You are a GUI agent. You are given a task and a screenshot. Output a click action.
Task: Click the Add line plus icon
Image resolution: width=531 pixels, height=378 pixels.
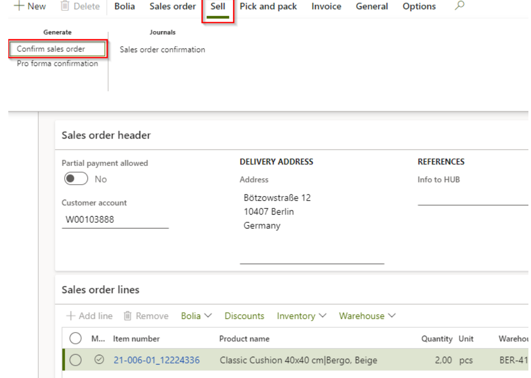click(x=71, y=316)
